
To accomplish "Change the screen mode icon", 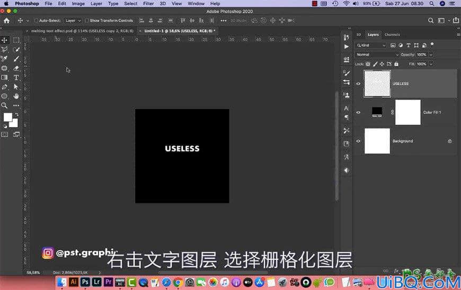I will pyautogui.click(x=16, y=134).
